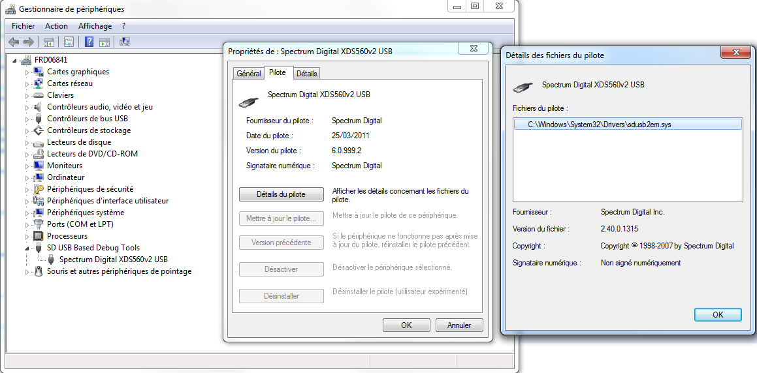Collapse the SD USB Based Debug Tools node
The image size is (757, 373).
pos(27,248)
